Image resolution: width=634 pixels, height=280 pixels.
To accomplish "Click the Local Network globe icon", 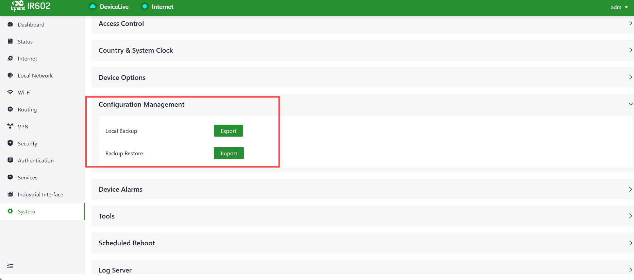I will coord(10,75).
